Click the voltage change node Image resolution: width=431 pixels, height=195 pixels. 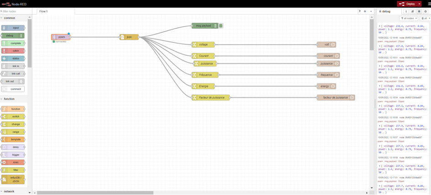point(203,45)
